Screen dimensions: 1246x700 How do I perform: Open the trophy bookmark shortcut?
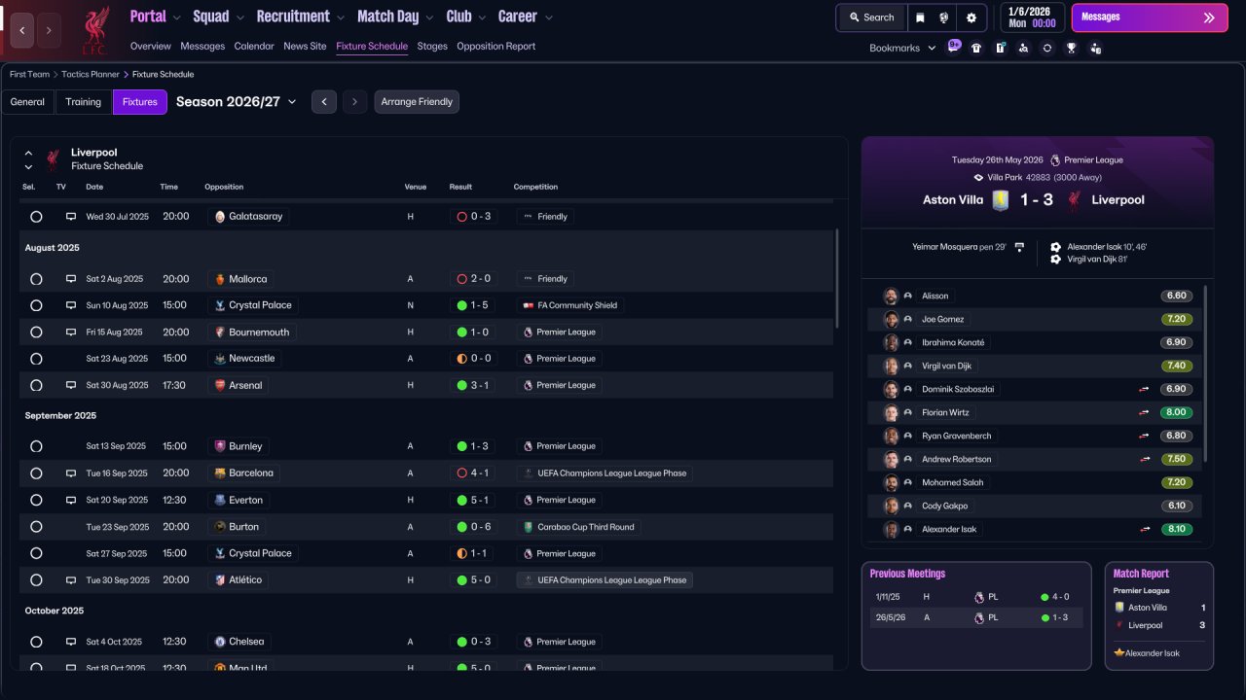pos(1072,48)
